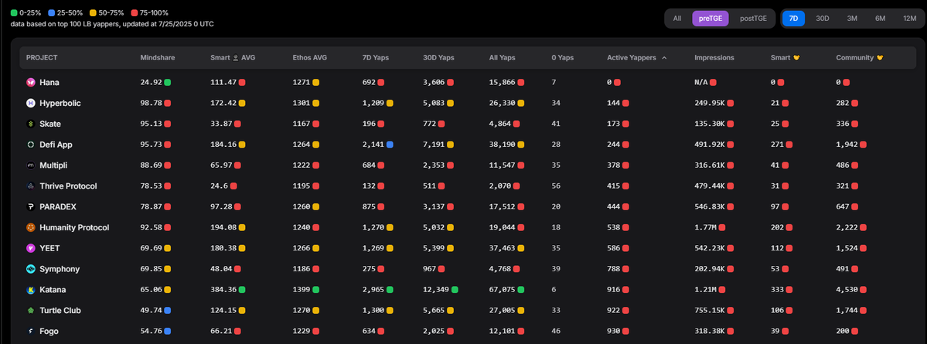Click the Hyperbolic project logo icon
The height and width of the screenshot is (344, 927).
click(x=31, y=104)
